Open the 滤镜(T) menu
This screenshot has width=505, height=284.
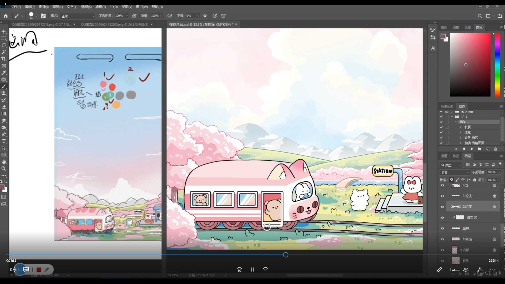click(100, 7)
